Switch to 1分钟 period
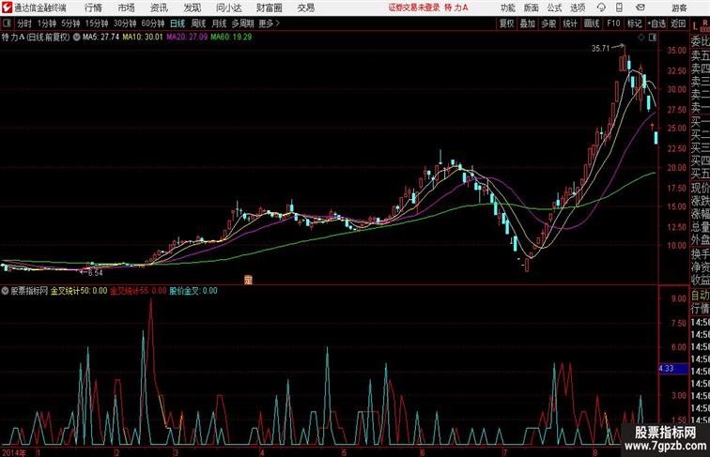Image resolution: width=710 pixels, height=457 pixels. click(x=47, y=23)
